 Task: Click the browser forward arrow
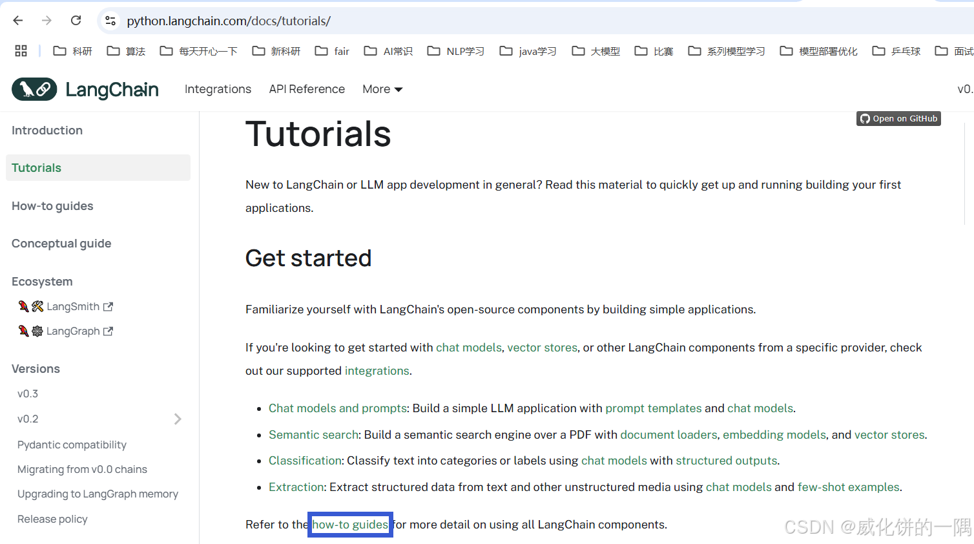47,21
